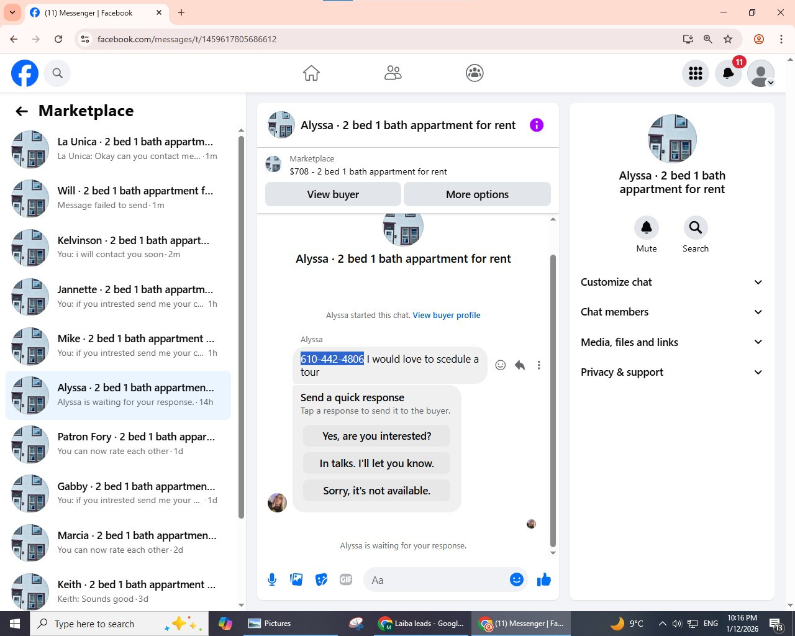Open the nine-dot Menu grid icon
795x636 pixels.
(696, 73)
